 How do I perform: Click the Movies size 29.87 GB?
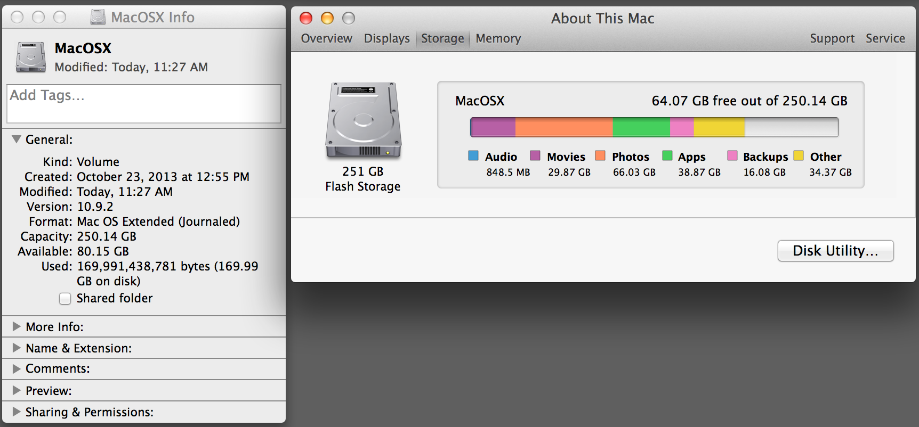point(569,172)
